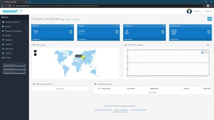Toggle the МЕНЮ sidebar header

[x=5, y=17]
